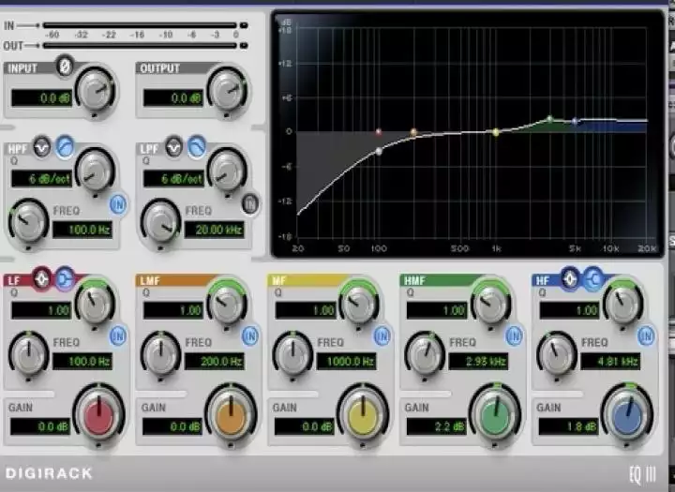Image resolution: width=675 pixels, height=492 pixels.
Task: Click the LMF Q knob
Action: pyautogui.click(x=227, y=303)
